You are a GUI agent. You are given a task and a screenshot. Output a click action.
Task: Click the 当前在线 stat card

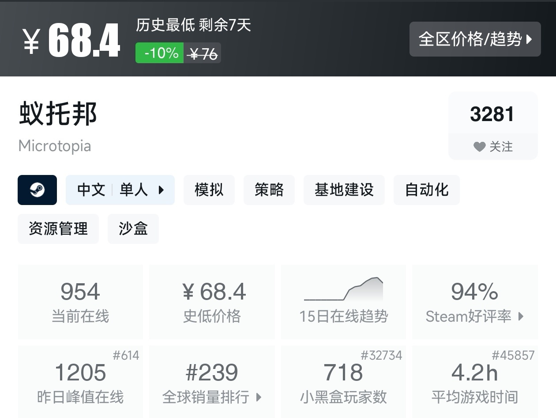click(80, 301)
